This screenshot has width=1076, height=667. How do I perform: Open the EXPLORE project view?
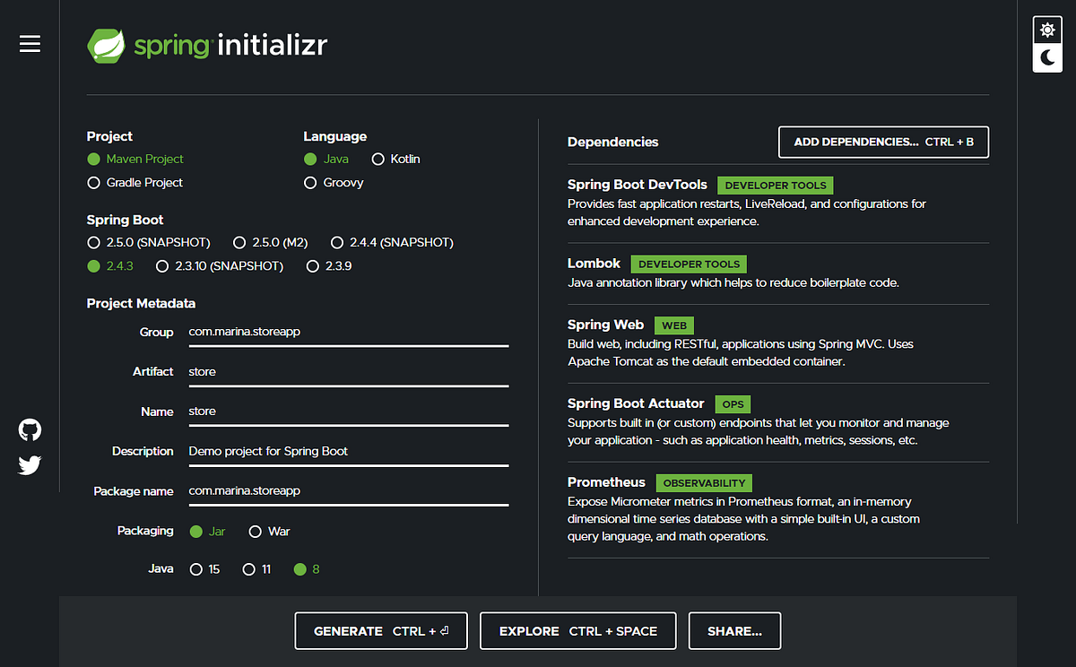point(577,630)
